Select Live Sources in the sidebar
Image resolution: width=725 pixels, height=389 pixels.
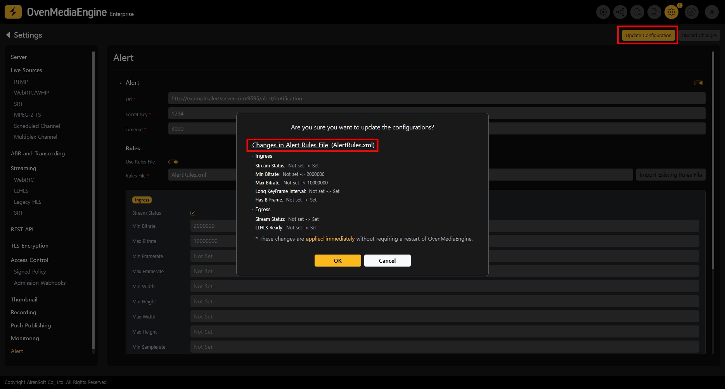point(26,70)
